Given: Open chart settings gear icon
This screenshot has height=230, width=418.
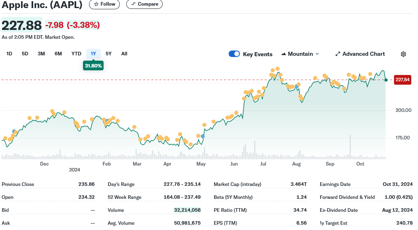Looking at the screenshot, I should click(403, 54).
